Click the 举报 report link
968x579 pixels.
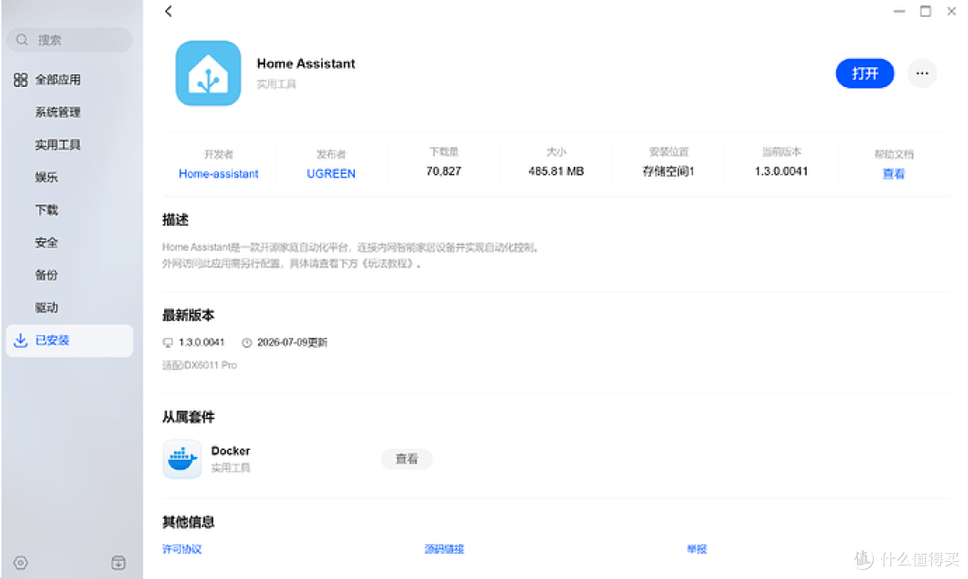(x=697, y=549)
